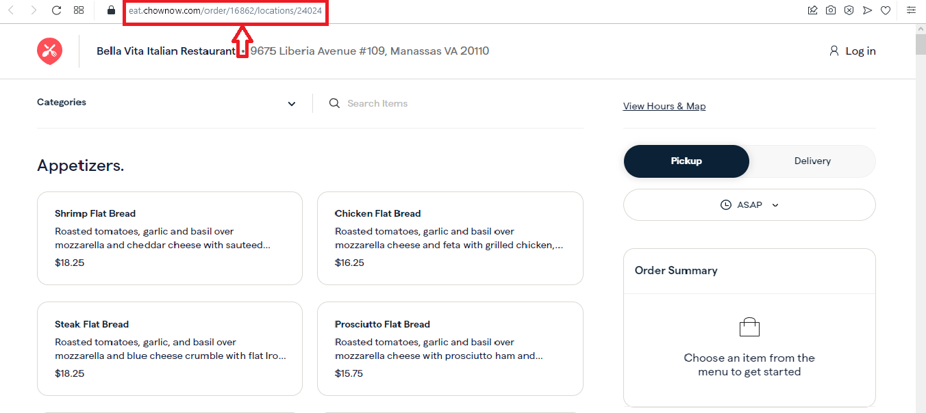
Task: Open the View Hours & Map link
Action: (664, 106)
